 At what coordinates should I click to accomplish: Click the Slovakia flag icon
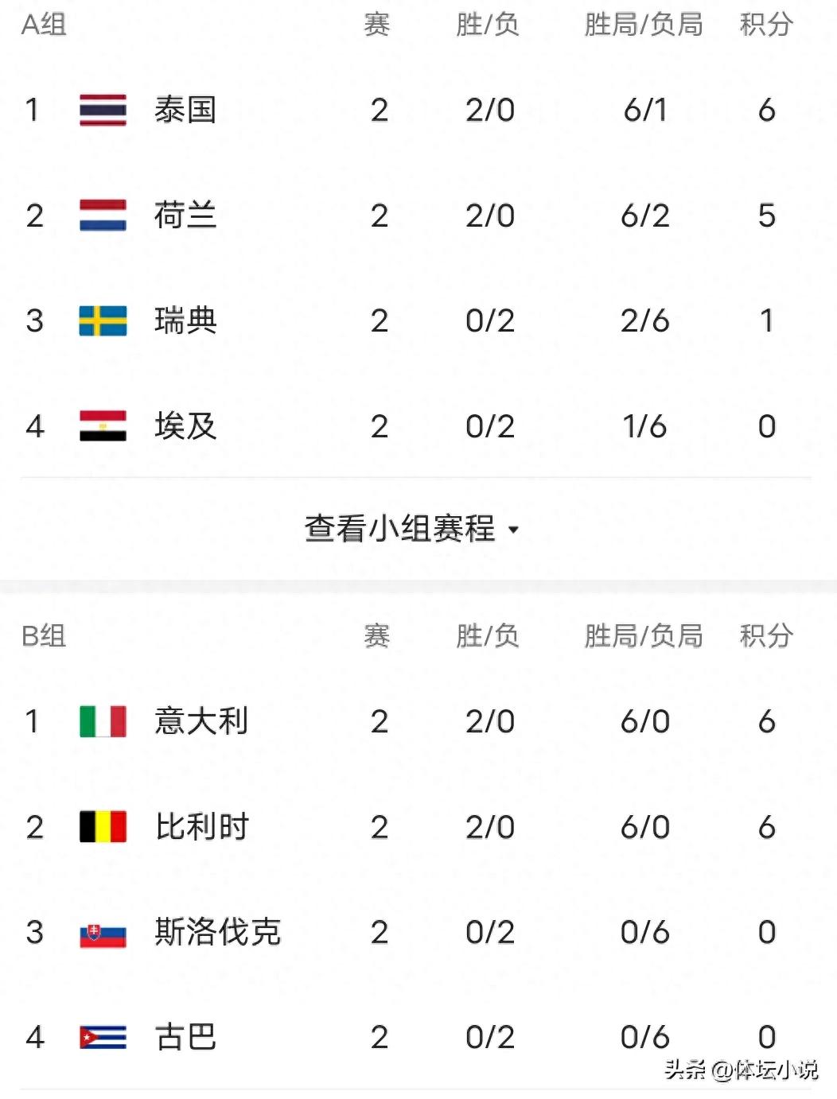[103, 933]
